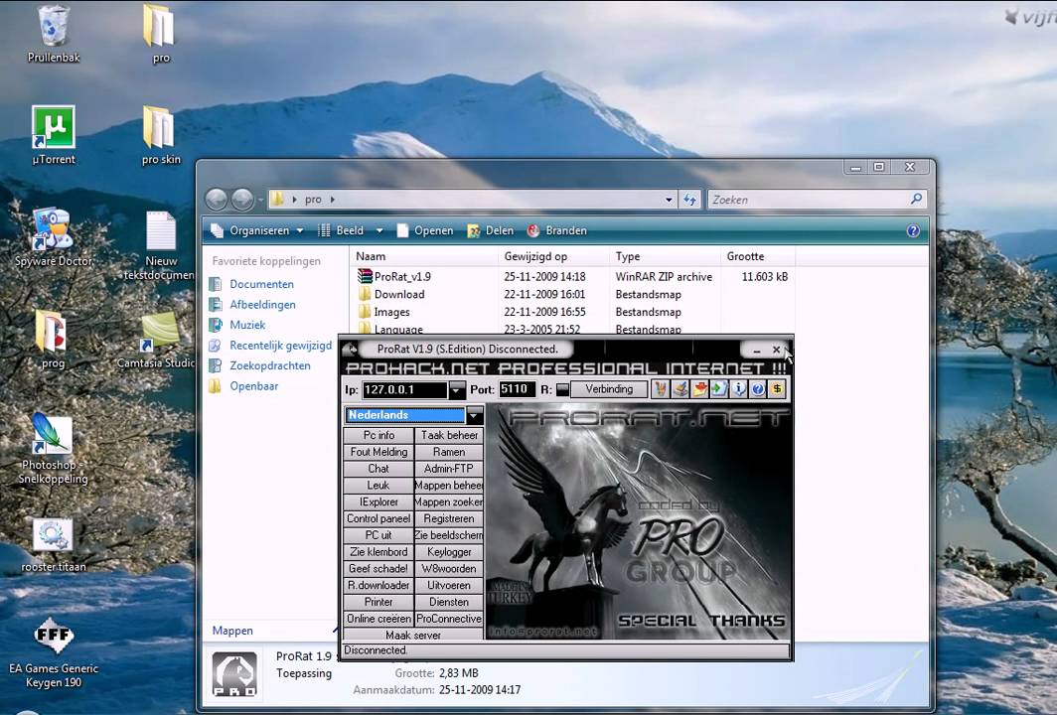Open the Zoekopdrachten favorite link
Screen dimensions: 1057x715
(x=269, y=365)
